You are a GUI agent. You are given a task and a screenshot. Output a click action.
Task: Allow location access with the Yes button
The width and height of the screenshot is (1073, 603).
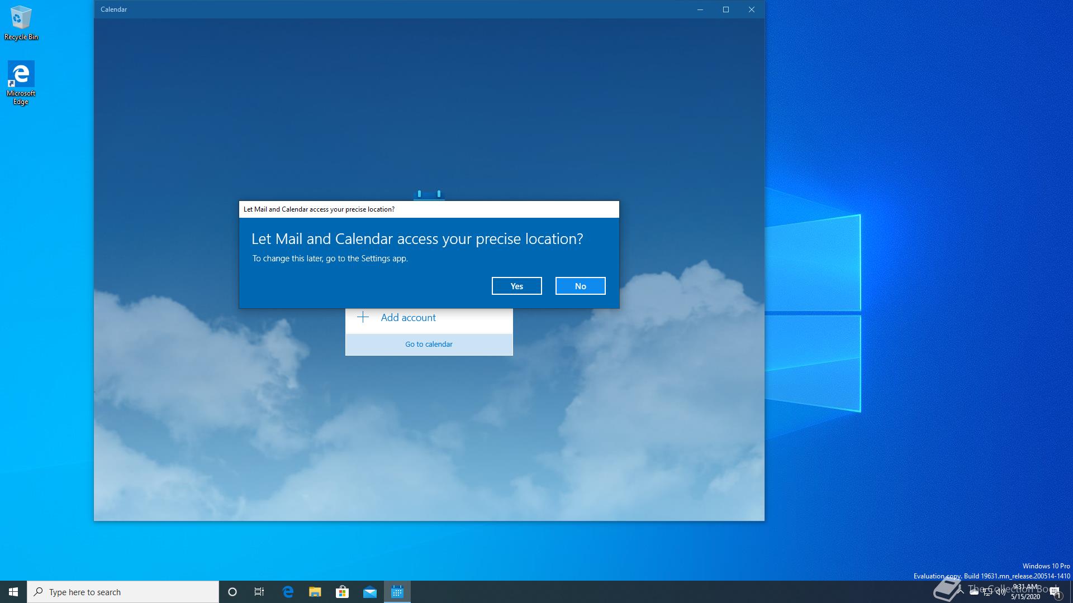(x=516, y=286)
